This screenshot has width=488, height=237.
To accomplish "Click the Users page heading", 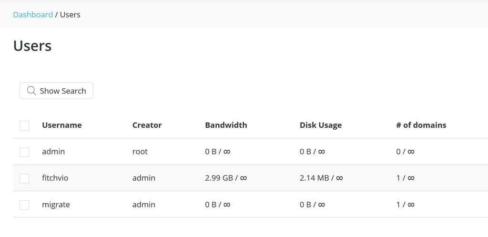I will coord(32,46).
